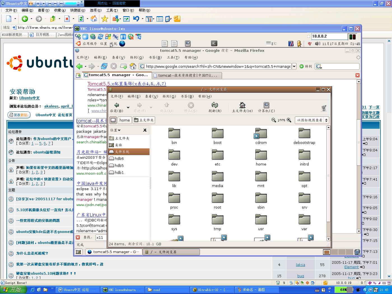Screen dimensions: 392x294
Task: Zoom in with the magnifier plus icon
Action: 289,120
